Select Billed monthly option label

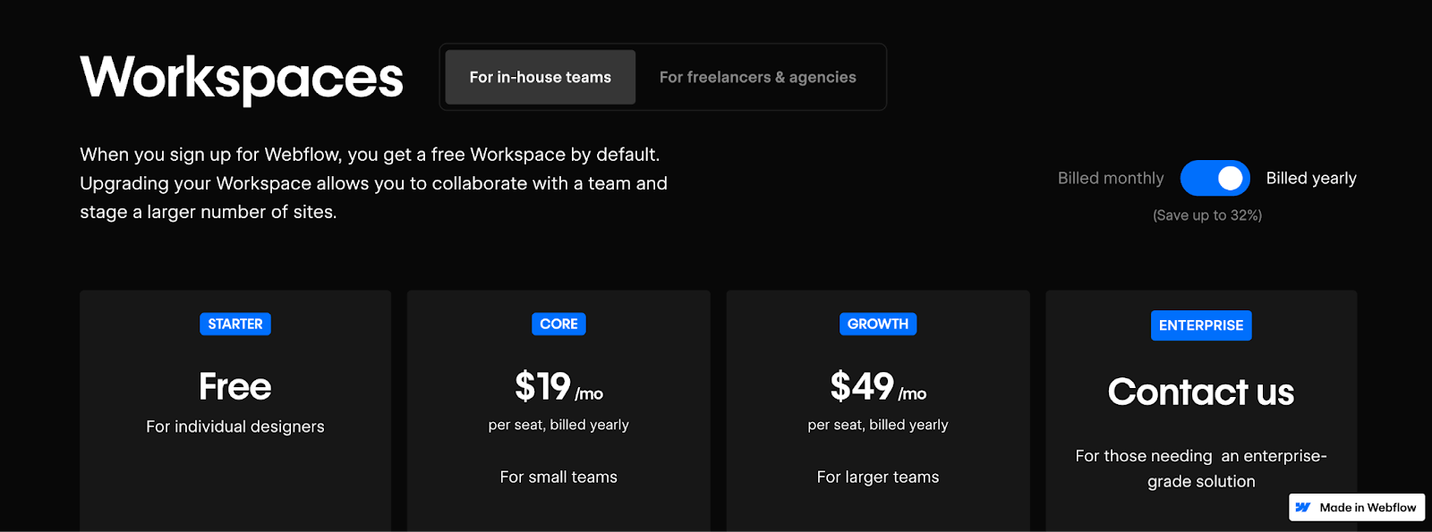(x=1111, y=178)
